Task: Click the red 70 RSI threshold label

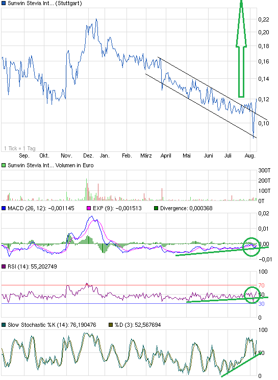Action: coord(261,285)
